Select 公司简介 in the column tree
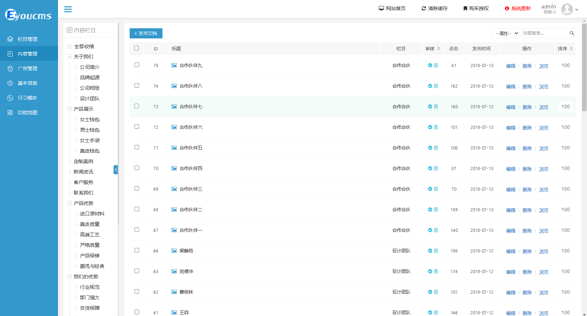This screenshot has width=587, height=316. [90, 67]
